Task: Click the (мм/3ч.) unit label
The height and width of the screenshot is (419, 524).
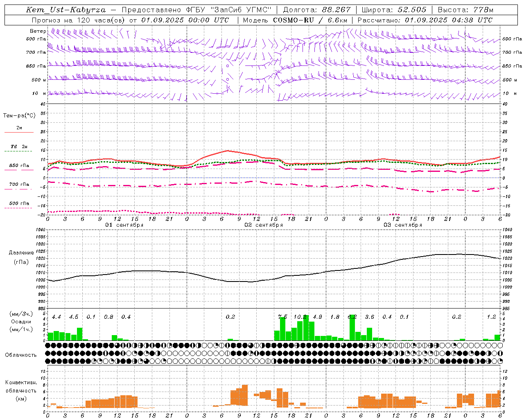Action: tap(21, 314)
